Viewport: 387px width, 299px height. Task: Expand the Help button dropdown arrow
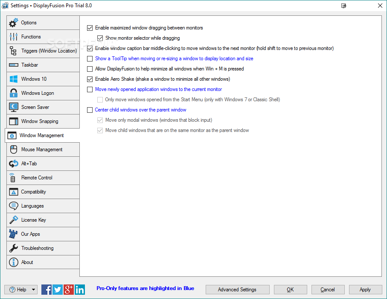click(x=33, y=290)
